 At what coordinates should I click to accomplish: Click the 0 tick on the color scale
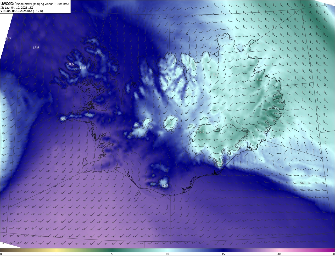pyautogui.click(x=1, y=254)
